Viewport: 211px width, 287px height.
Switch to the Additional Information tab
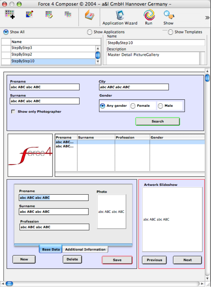85,249
